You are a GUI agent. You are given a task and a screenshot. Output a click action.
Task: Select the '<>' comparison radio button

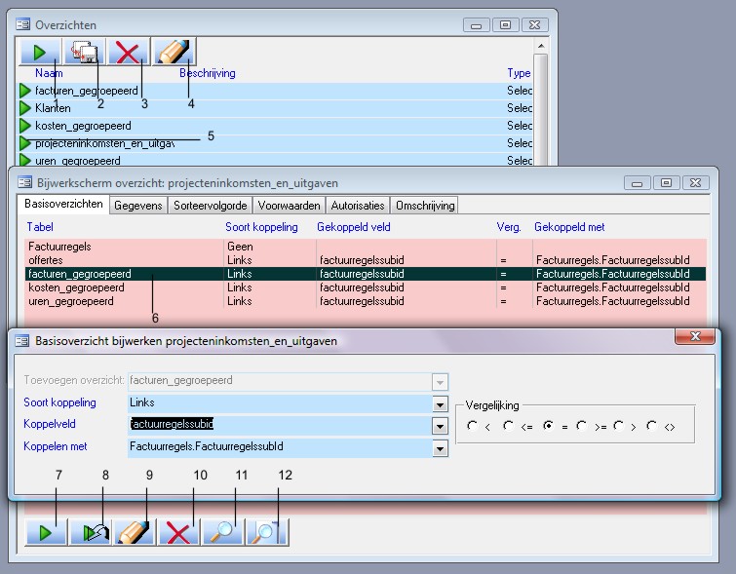click(x=651, y=426)
